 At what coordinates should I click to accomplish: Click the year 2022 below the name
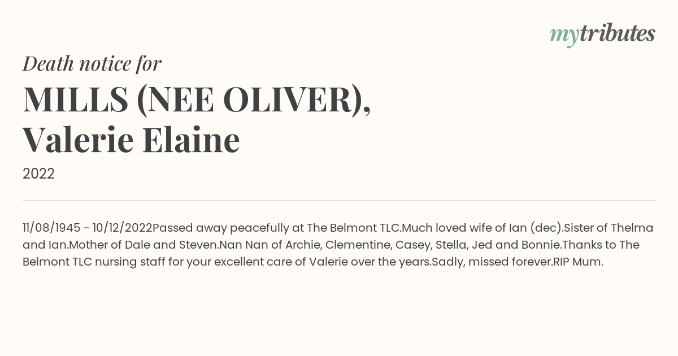[38, 174]
